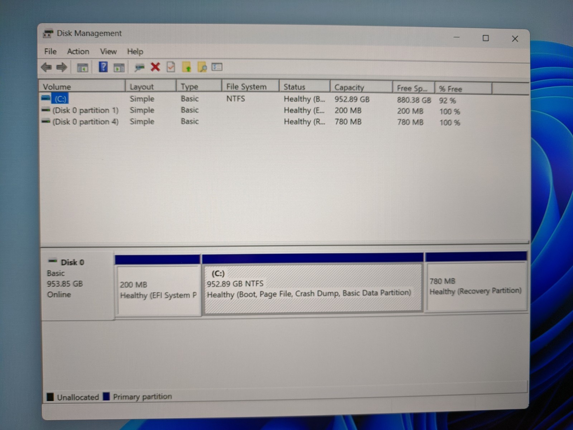Click the Basic type cell of partition 4 row
573x430 pixels.
click(x=189, y=121)
